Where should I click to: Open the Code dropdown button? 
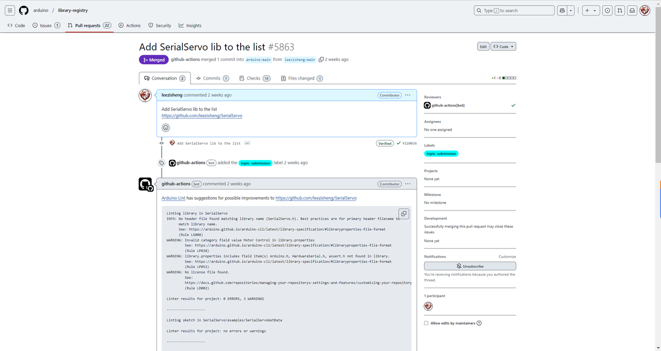(x=503, y=46)
